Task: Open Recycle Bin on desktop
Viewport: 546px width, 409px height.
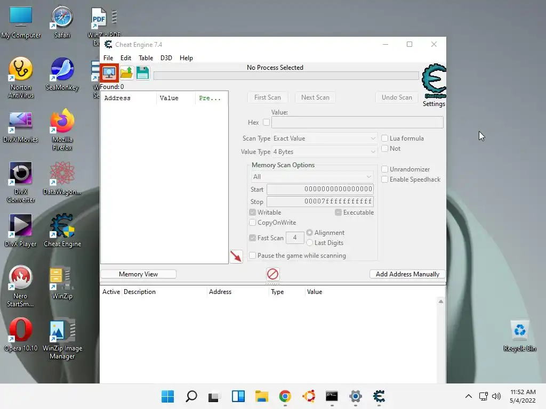Action: [519, 336]
